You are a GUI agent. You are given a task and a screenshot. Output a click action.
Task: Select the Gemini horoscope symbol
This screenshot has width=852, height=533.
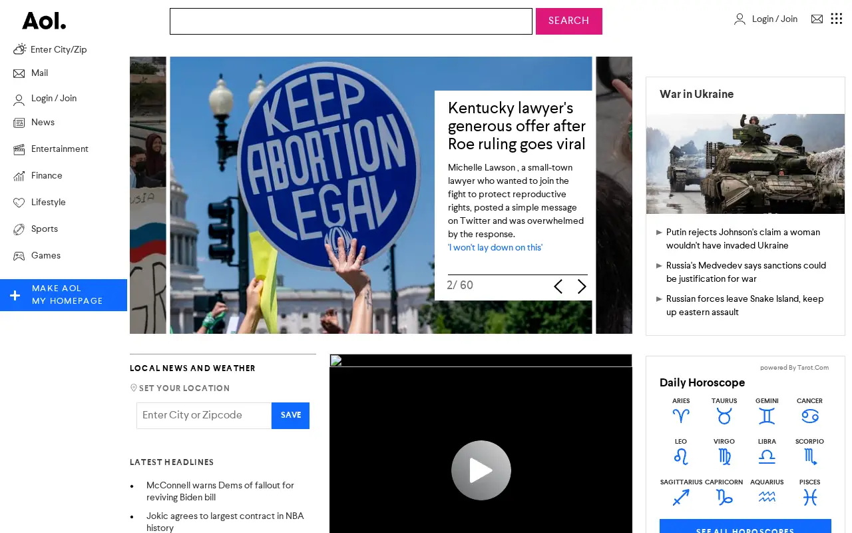click(767, 416)
